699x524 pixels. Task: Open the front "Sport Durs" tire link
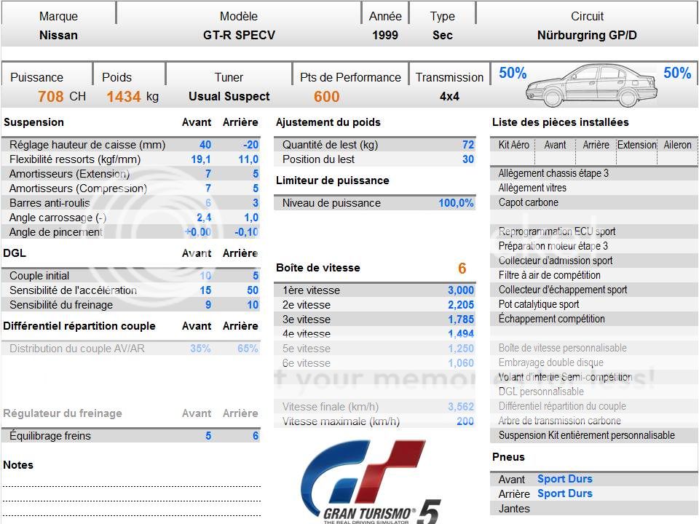[x=564, y=479]
